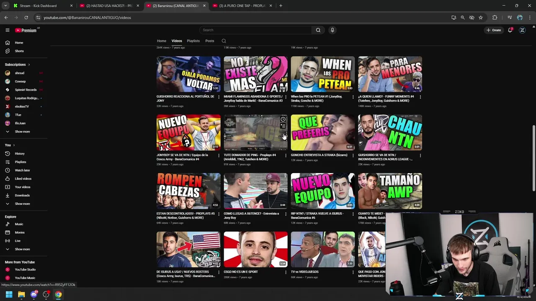Open File Explorer from taskbar
536x301 pixels.
(21, 294)
